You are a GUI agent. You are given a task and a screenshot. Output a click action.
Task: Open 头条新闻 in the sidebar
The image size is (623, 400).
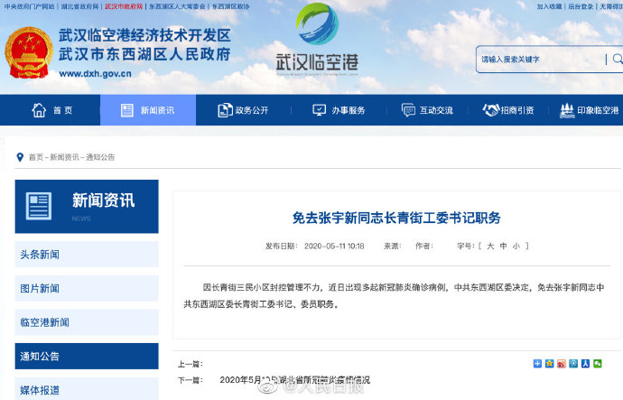tap(87, 255)
